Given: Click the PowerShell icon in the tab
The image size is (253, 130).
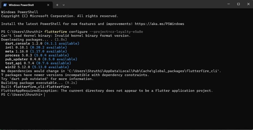Looking at the screenshot, I should pyautogui.click(x=5, y=5).
